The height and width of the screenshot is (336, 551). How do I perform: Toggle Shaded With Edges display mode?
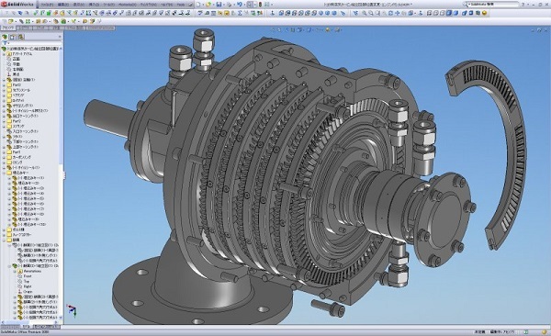(x=449, y=13)
